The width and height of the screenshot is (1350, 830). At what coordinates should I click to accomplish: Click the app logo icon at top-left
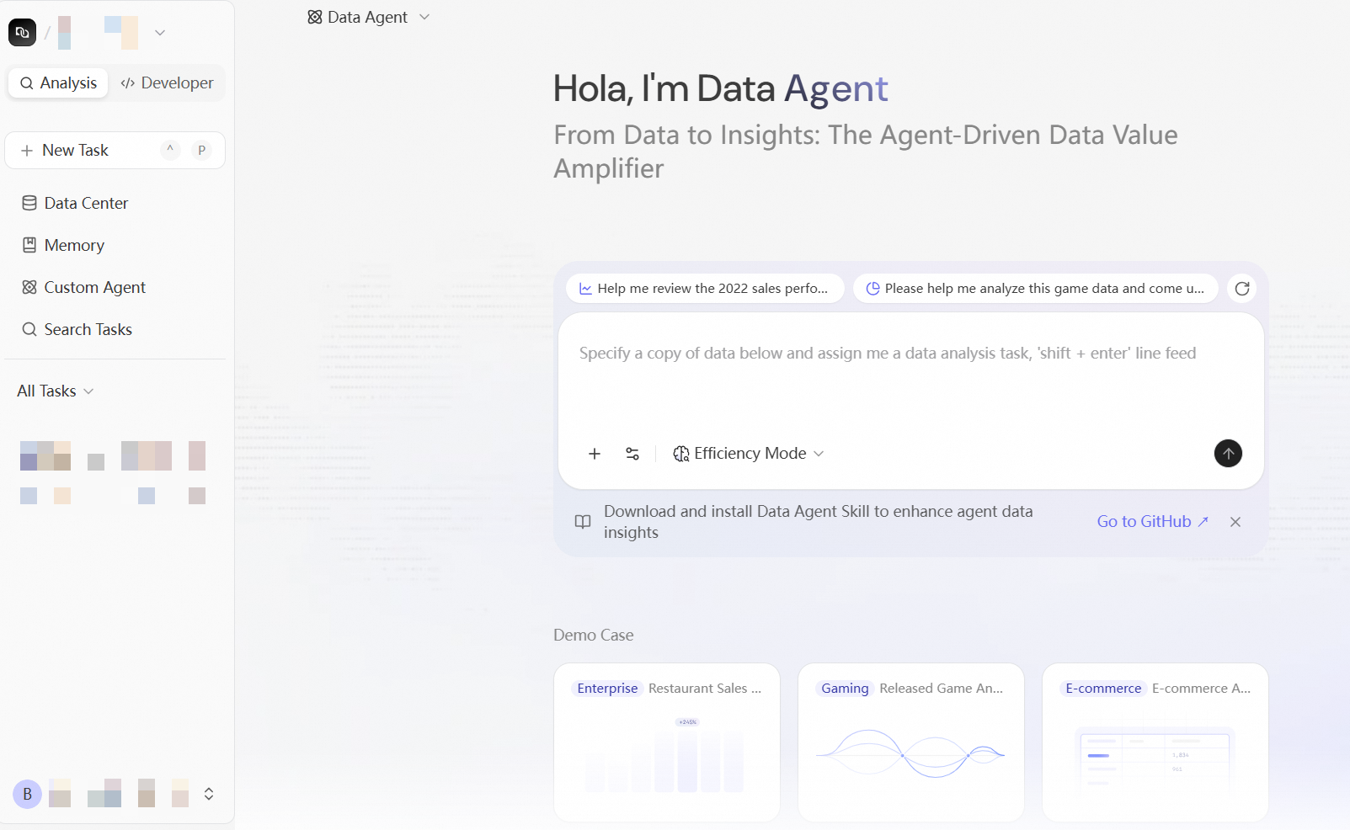22,32
